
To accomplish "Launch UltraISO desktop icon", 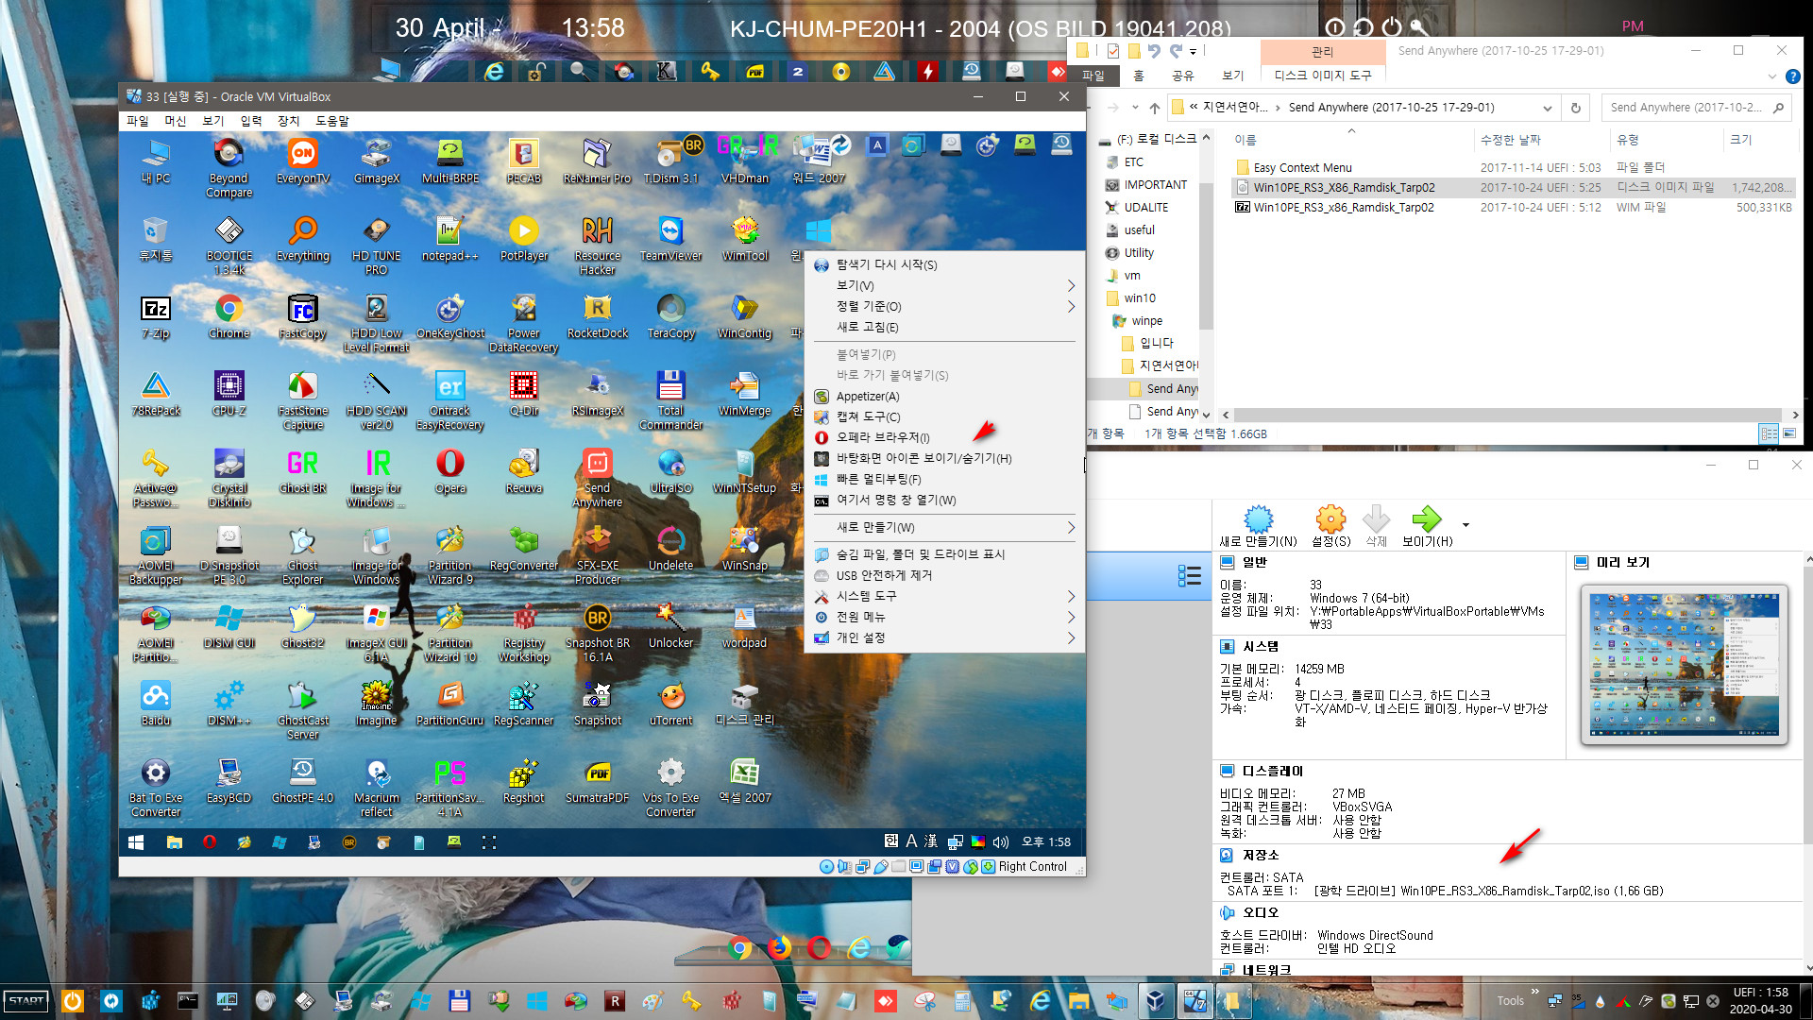I will point(670,471).
